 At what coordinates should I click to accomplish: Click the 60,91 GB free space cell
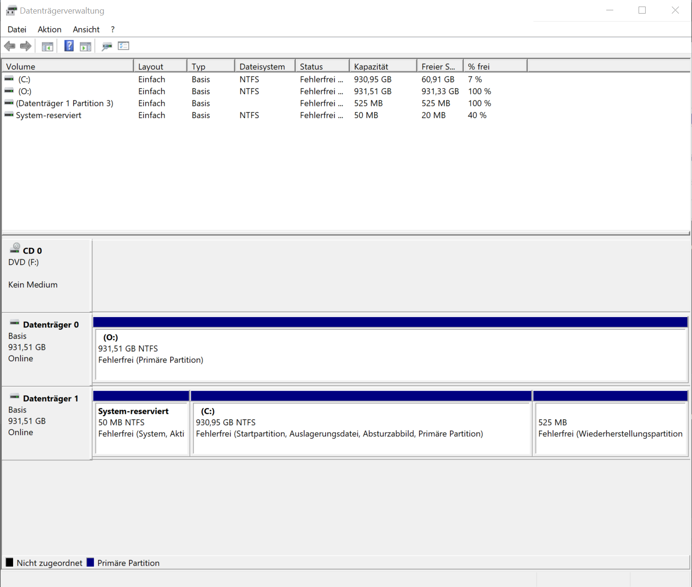[x=438, y=79]
